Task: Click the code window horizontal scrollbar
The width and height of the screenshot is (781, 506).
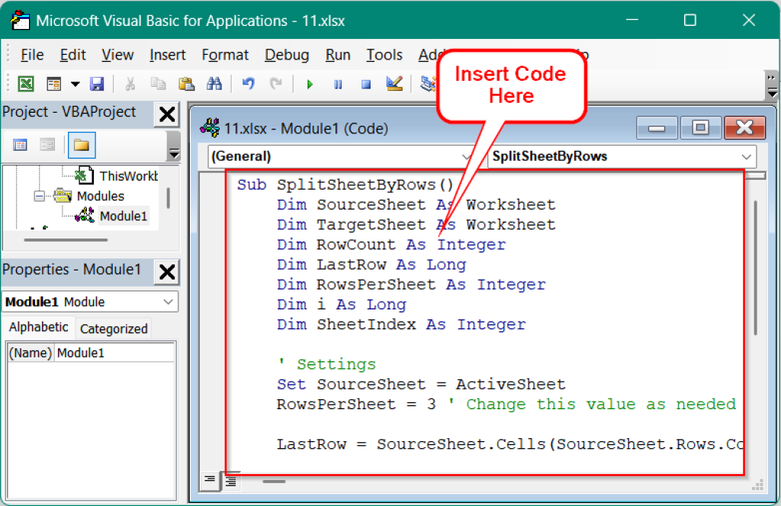Action: pyautogui.click(x=275, y=481)
